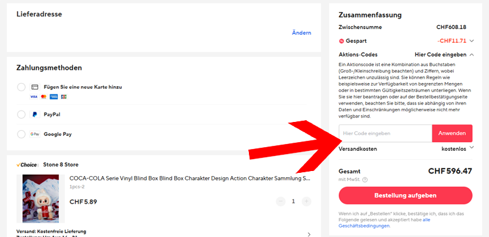Click the Anwenden button
Screen dimensions: 489x237
click(x=452, y=133)
